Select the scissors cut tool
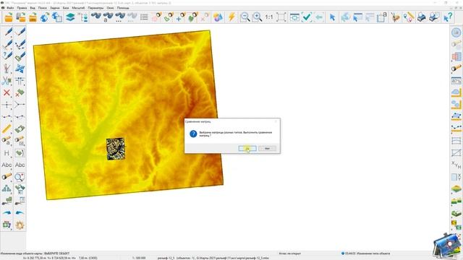 [x=7, y=81]
